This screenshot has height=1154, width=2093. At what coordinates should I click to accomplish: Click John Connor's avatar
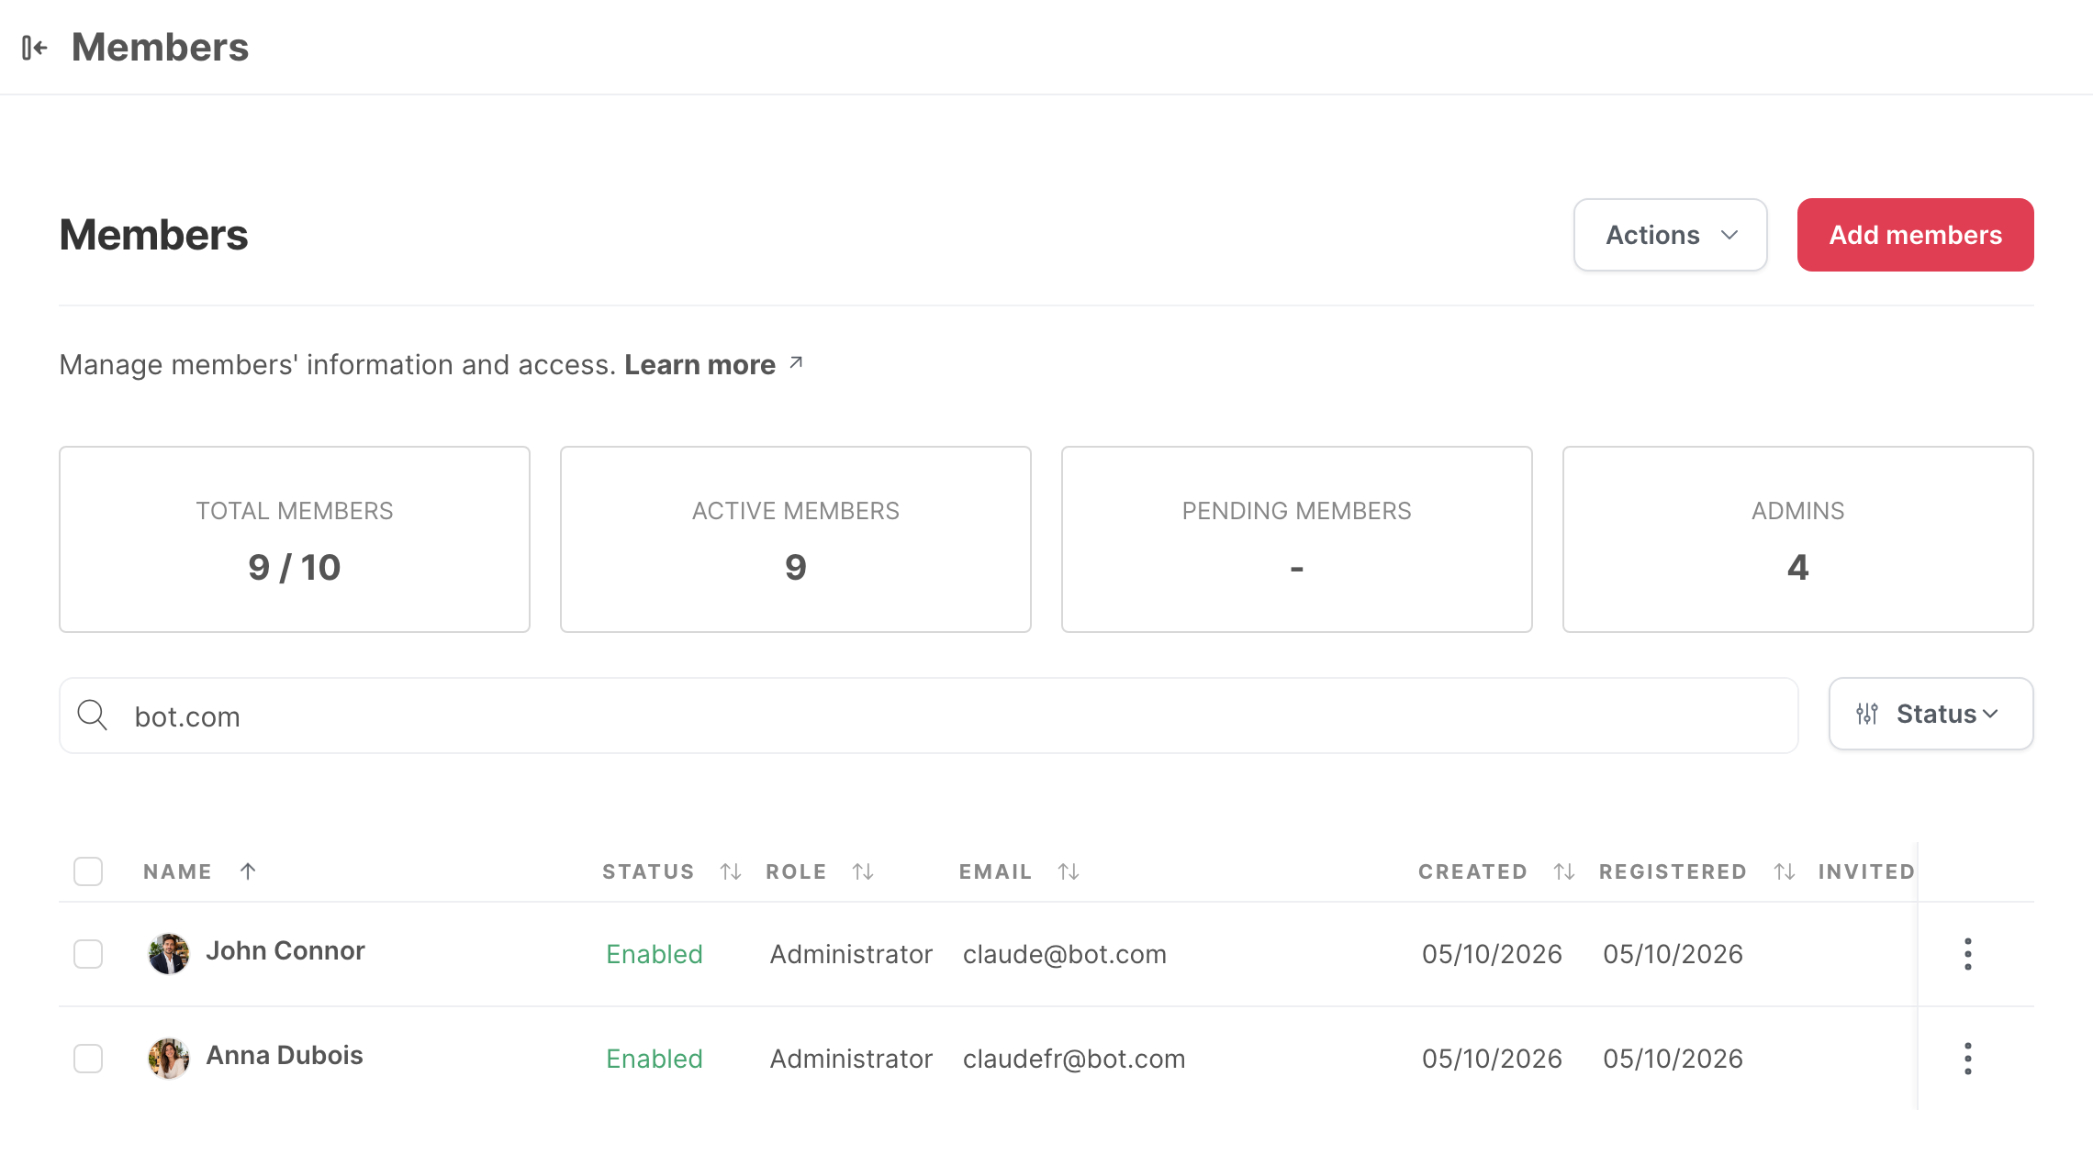(x=169, y=954)
